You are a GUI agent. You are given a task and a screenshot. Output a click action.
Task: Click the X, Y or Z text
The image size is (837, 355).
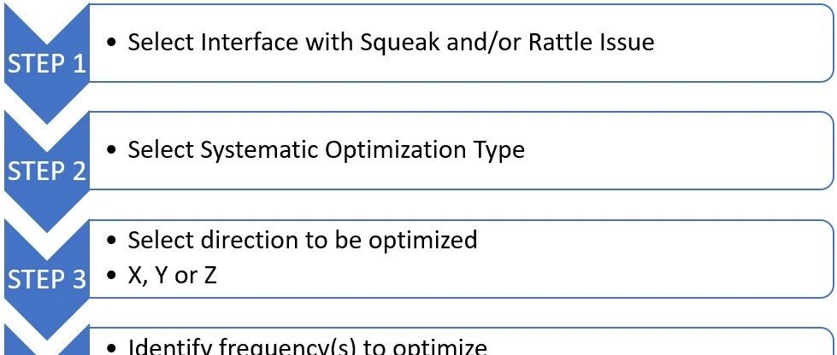tap(172, 276)
